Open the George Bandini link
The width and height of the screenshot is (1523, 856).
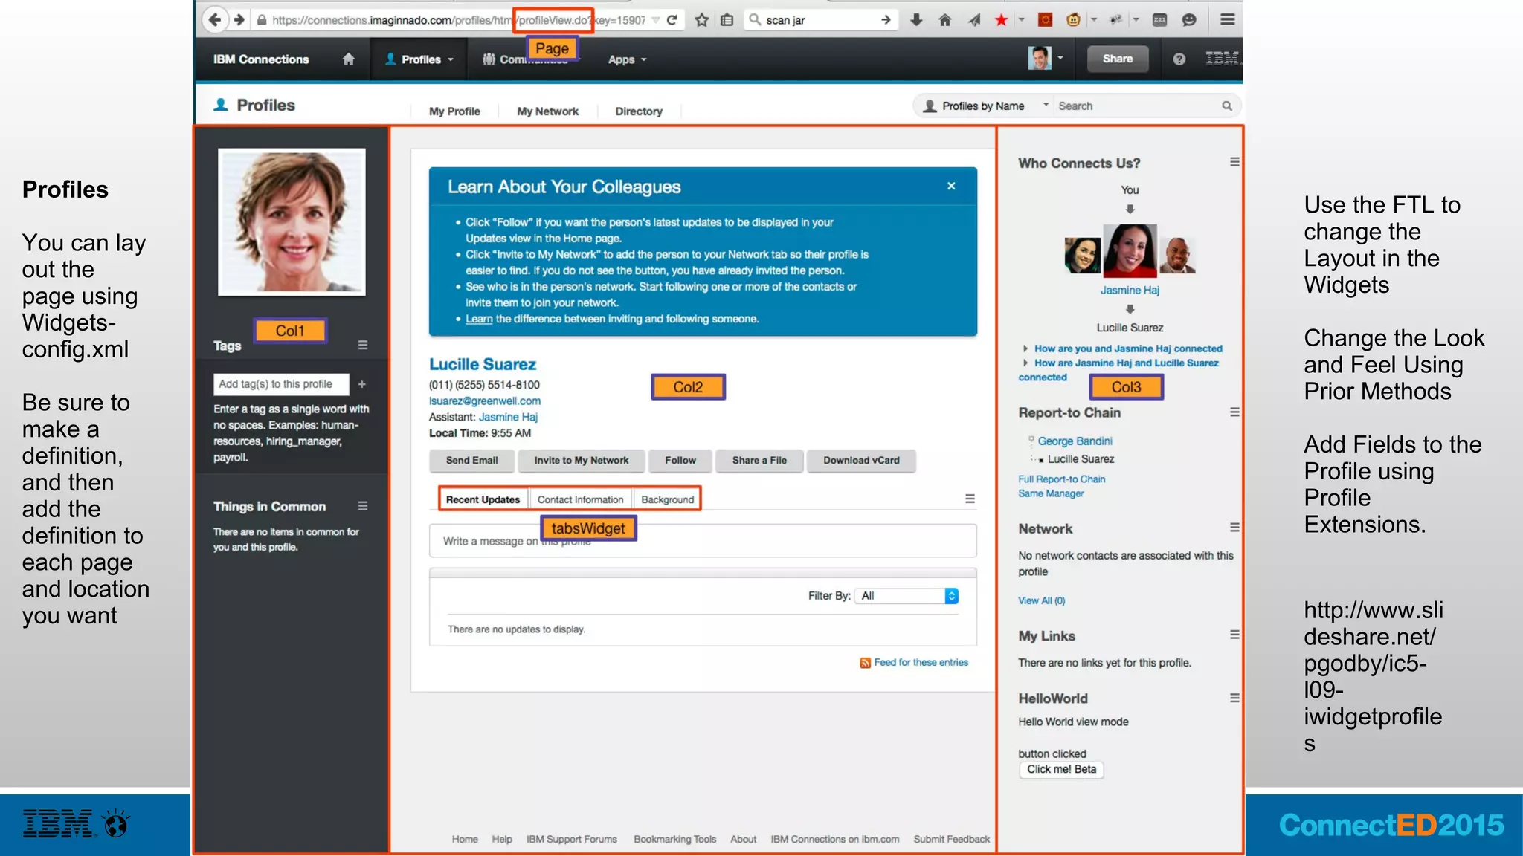[1075, 441]
